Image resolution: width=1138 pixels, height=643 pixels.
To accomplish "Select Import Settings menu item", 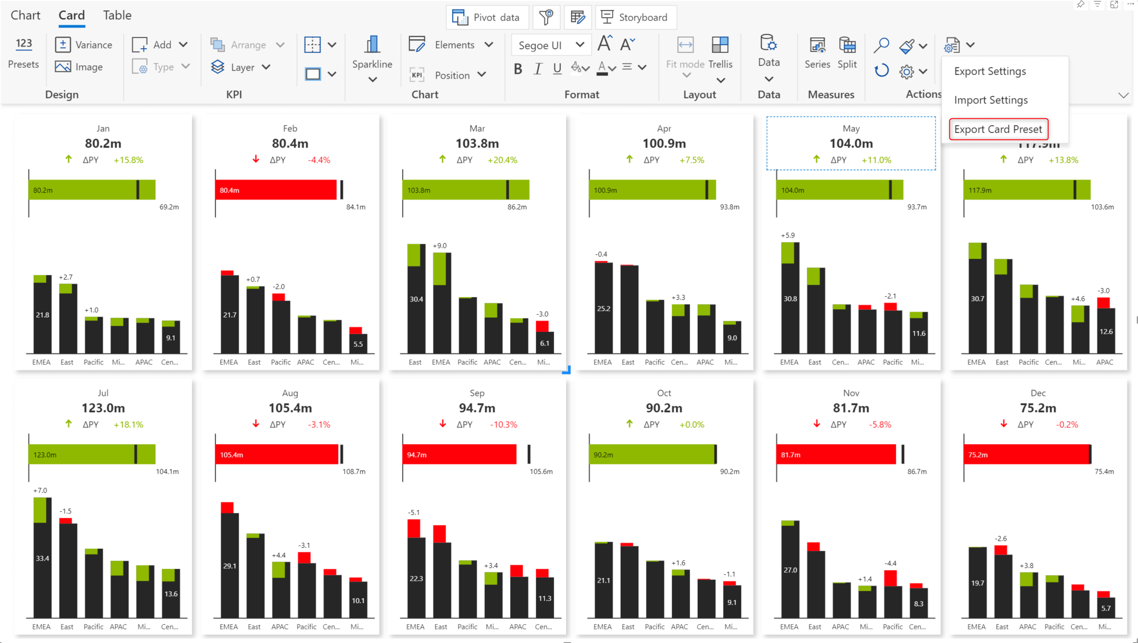I will (991, 100).
